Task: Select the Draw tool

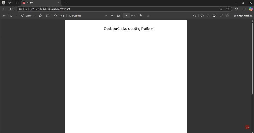Action: pos(26,16)
